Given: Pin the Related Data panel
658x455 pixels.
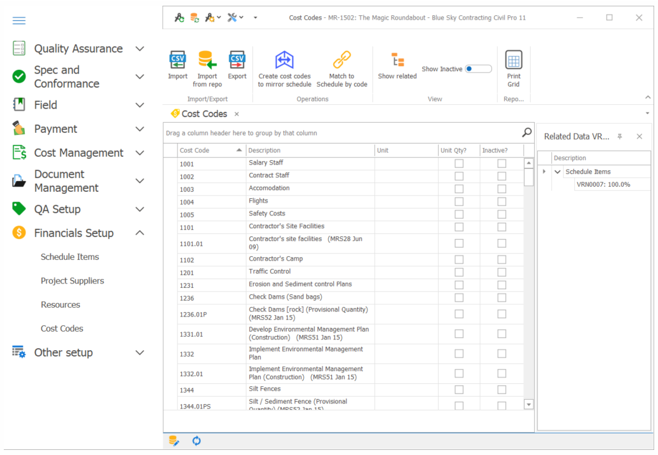Looking at the screenshot, I should click(620, 136).
